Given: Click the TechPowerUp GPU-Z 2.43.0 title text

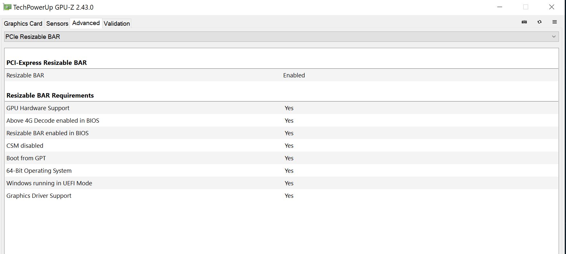Looking at the screenshot, I should pyautogui.click(x=53, y=7).
